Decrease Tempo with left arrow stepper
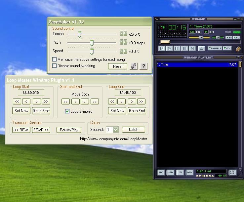Screen dimensions: 244x202 coord(122,33)
